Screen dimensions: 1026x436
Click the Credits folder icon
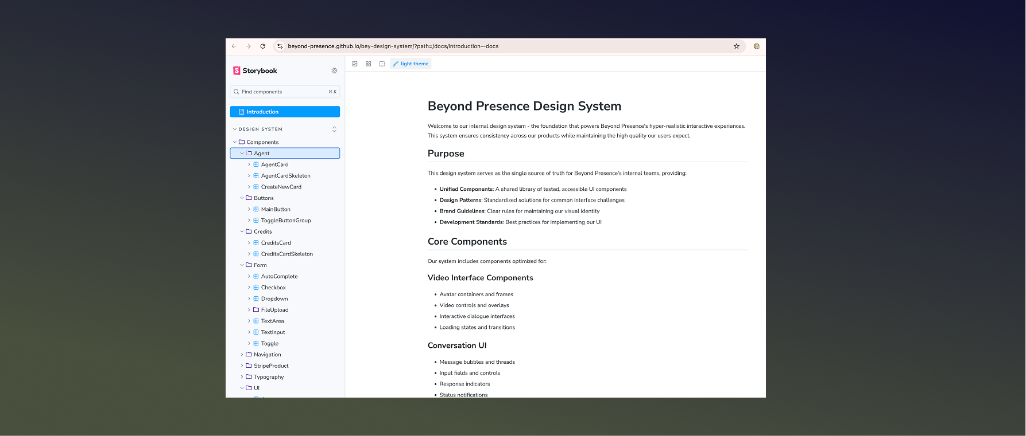[249, 231]
